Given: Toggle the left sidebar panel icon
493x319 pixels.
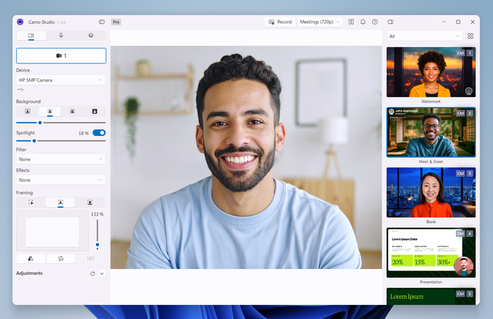Looking at the screenshot, I should 101,22.
